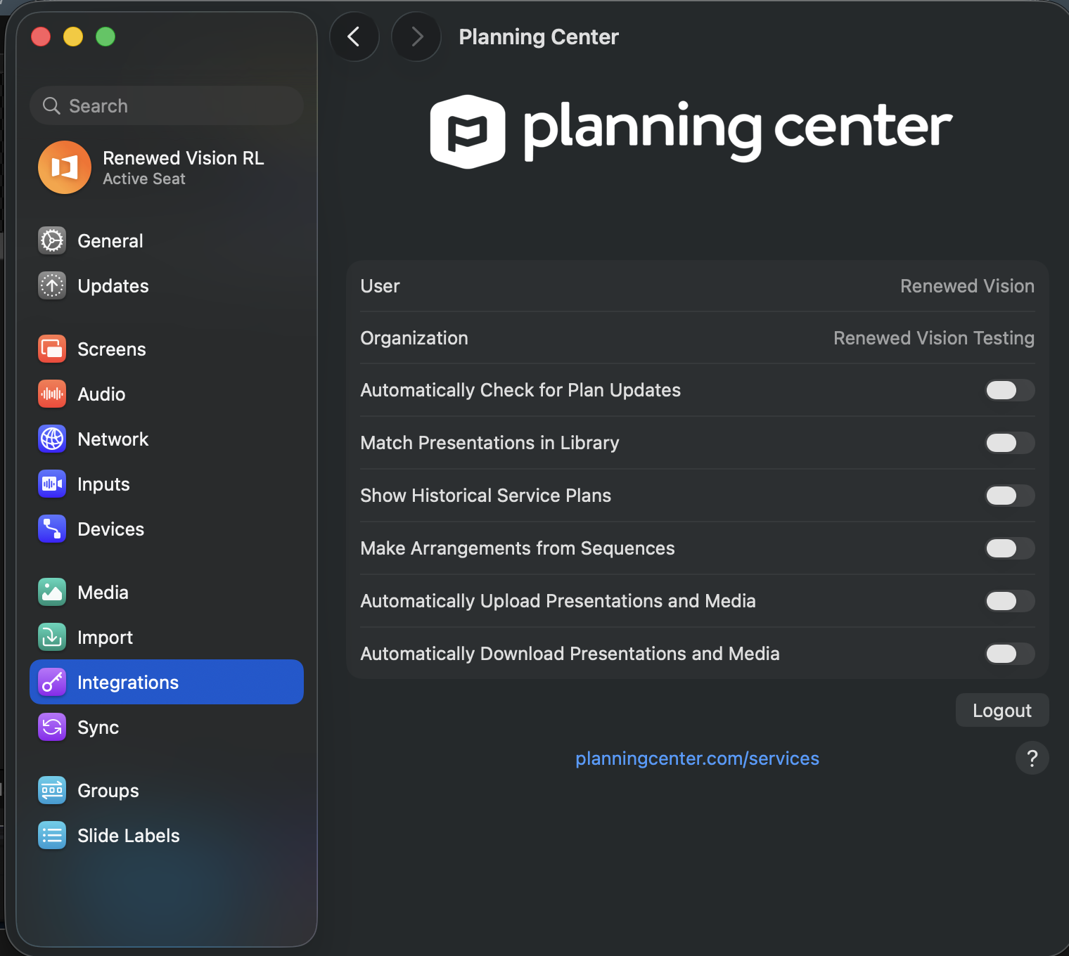
Task: Click the Active Seat status text
Action: pyautogui.click(x=144, y=179)
